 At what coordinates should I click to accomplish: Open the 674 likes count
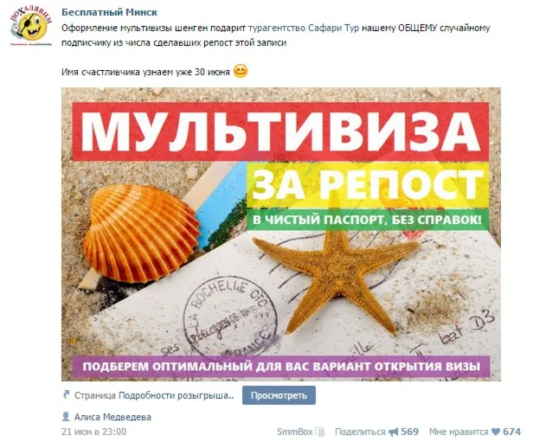(x=512, y=432)
